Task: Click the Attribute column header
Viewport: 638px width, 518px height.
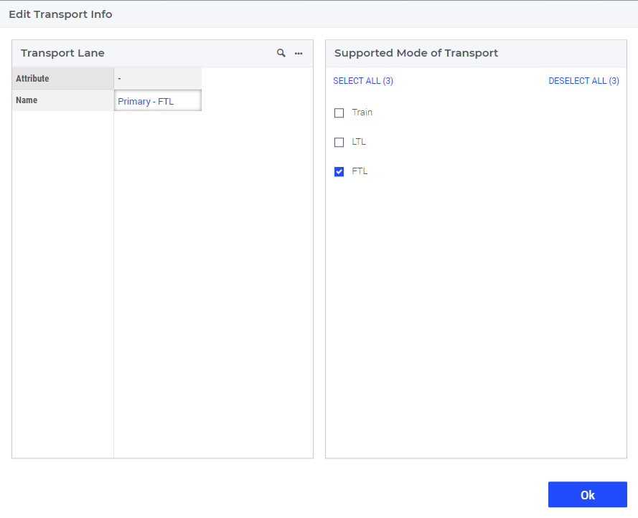Action: pyautogui.click(x=63, y=78)
